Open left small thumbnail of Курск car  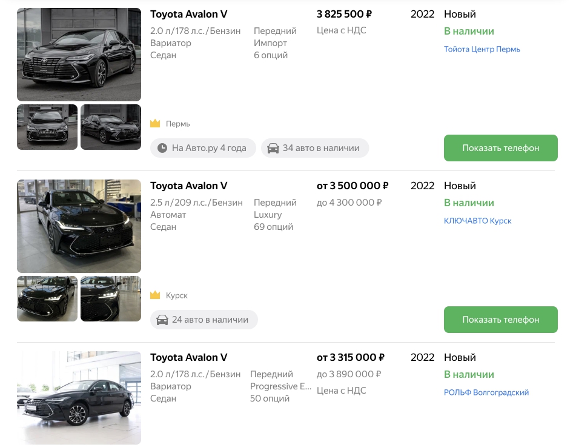click(47, 299)
